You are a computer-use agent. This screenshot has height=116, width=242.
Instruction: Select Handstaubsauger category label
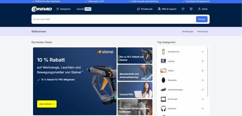(175, 89)
